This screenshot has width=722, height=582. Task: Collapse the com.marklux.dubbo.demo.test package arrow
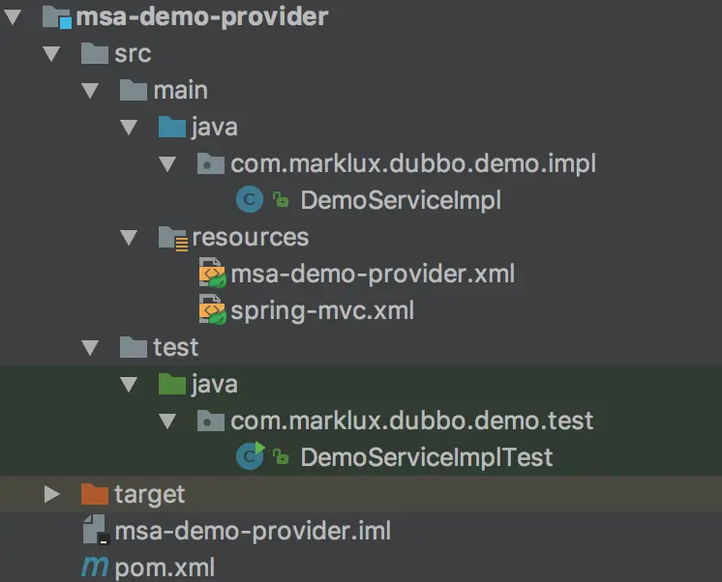[167, 421]
